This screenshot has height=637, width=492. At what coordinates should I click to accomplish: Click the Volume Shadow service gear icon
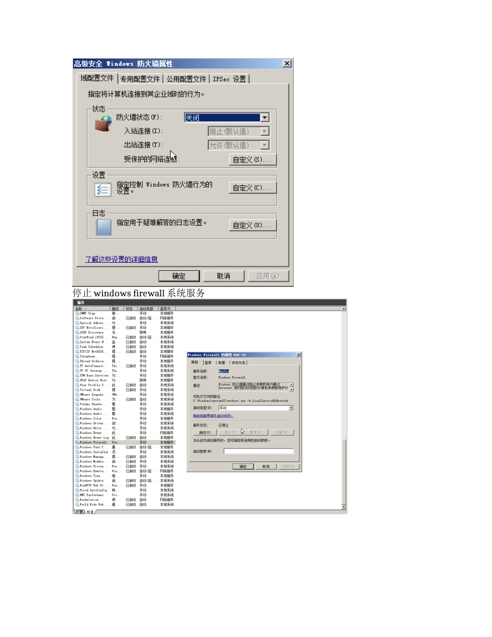(77, 404)
